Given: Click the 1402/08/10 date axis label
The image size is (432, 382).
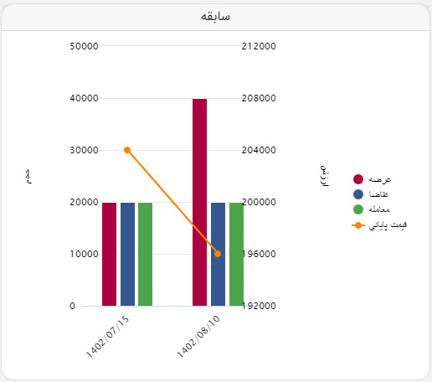Looking at the screenshot, I should (x=198, y=337).
